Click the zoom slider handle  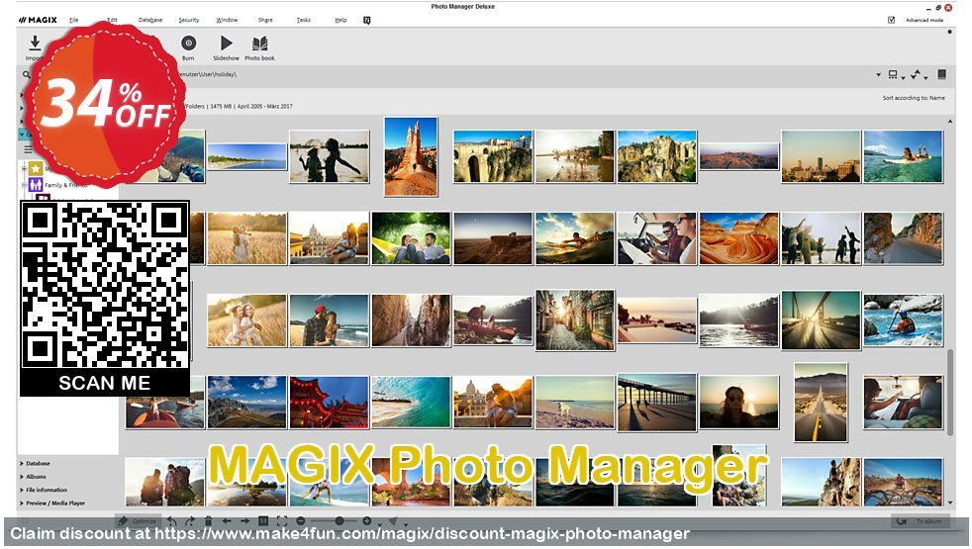point(340,521)
